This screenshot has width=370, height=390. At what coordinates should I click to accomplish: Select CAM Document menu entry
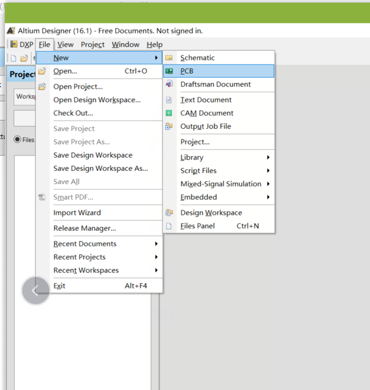click(219, 113)
